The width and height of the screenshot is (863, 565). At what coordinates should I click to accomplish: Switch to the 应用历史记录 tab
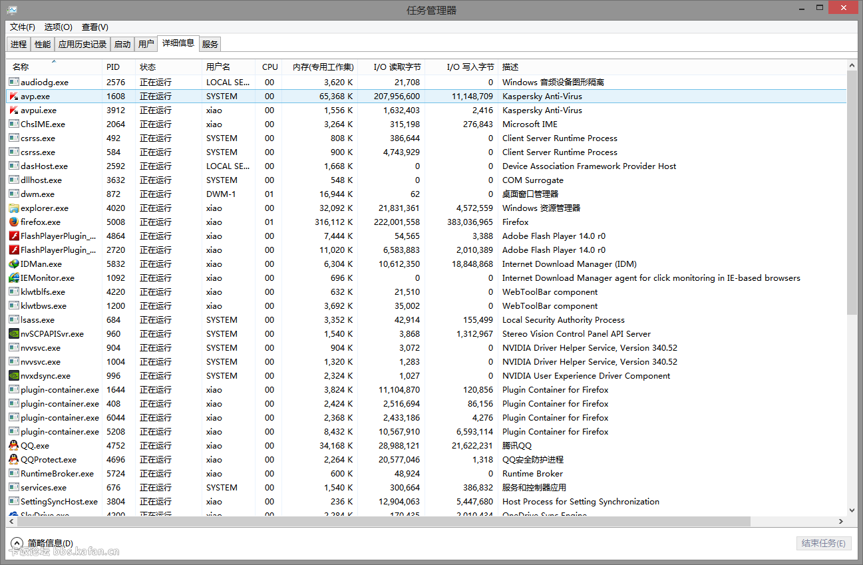pos(83,45)
